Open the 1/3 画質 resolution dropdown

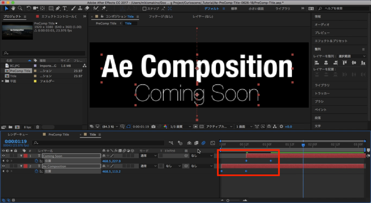180,127
